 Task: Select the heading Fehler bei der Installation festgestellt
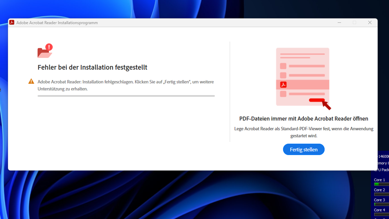[x=92, y=67]
